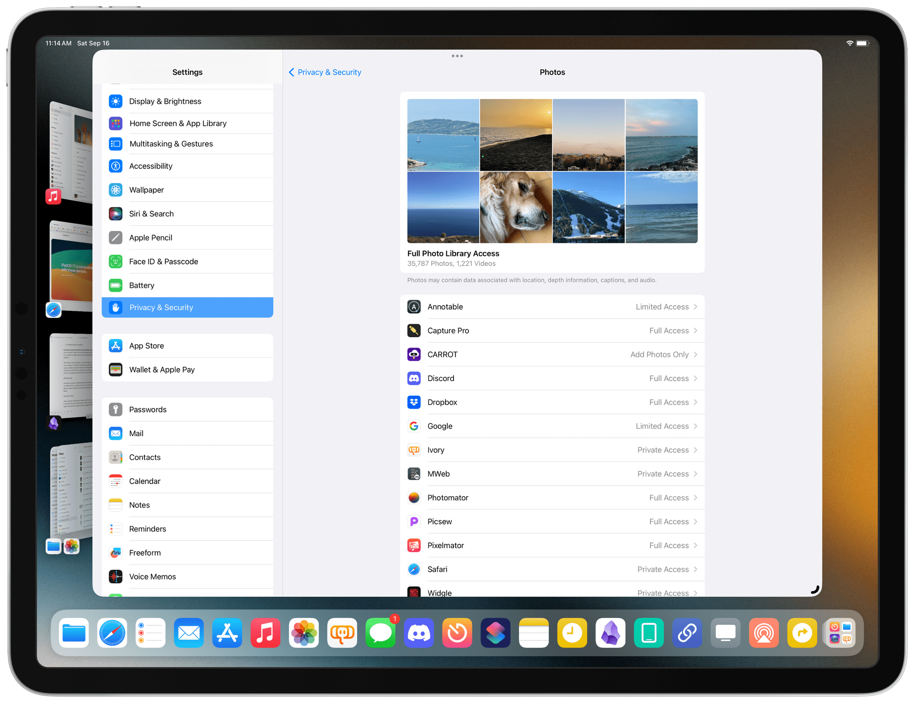Expand Google Limited Access chevron
This screenshot has height=704, width=915.
[x=696, y=426]
